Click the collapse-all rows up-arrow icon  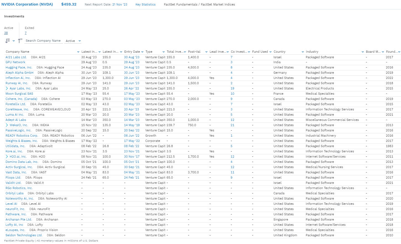point(20,41)
